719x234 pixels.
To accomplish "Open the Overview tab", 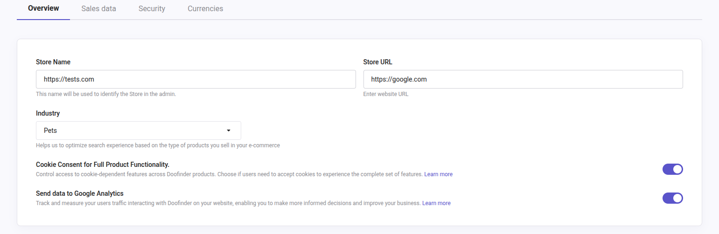I will (x=43, y=8).
